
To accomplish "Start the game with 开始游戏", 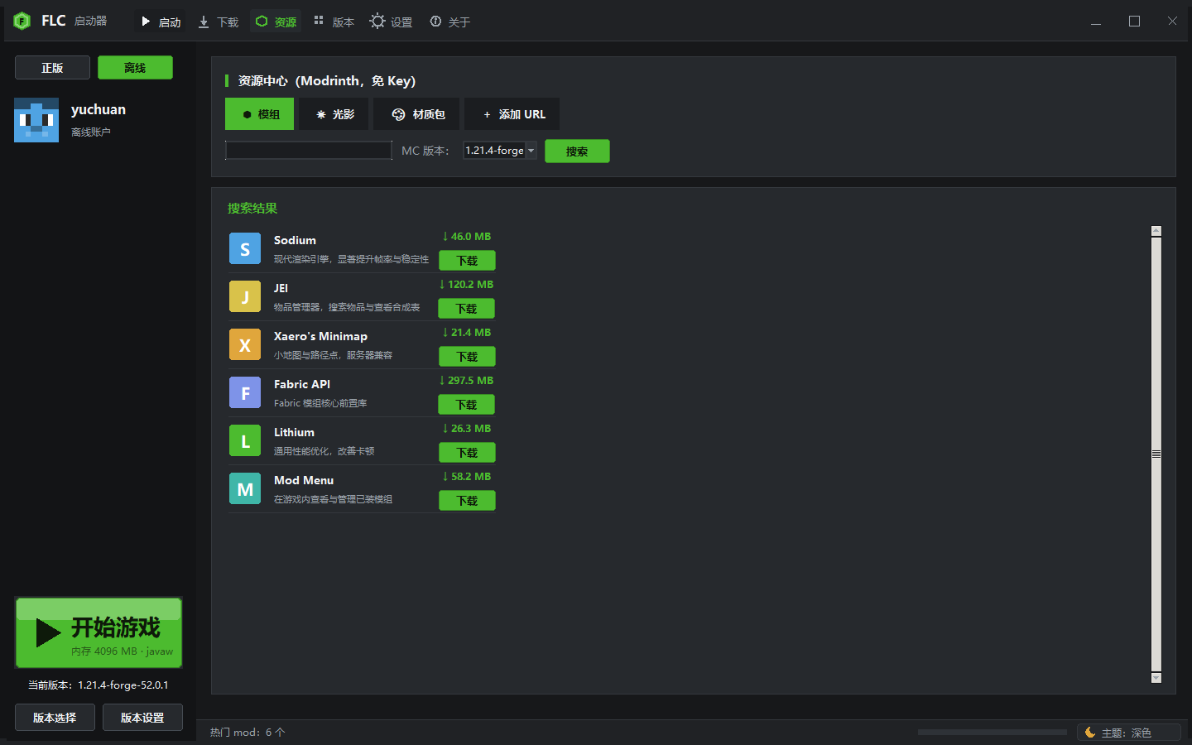I will pyautogui.click(x=99, y=632).
